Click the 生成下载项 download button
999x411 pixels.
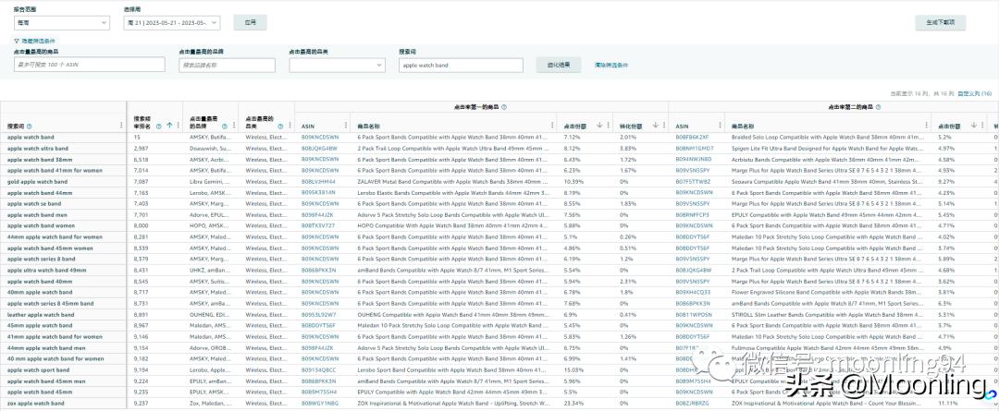[953, 21]
